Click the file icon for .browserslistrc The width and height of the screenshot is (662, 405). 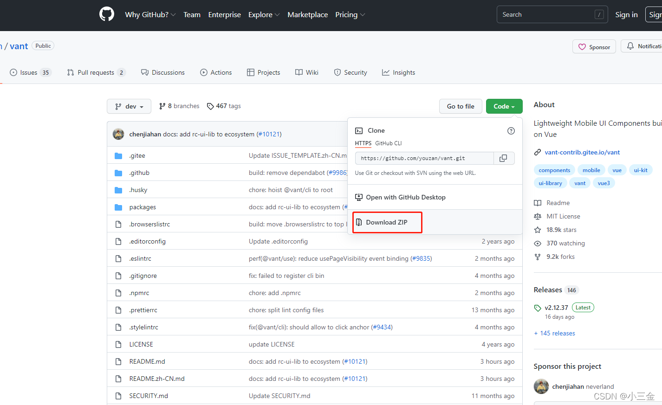118,225
